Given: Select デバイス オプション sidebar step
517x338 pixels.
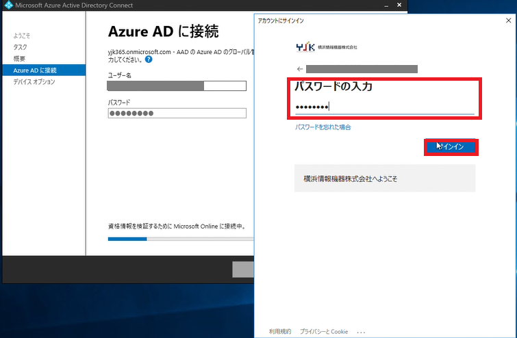Looking at the screenshot, I should (34, 81).
